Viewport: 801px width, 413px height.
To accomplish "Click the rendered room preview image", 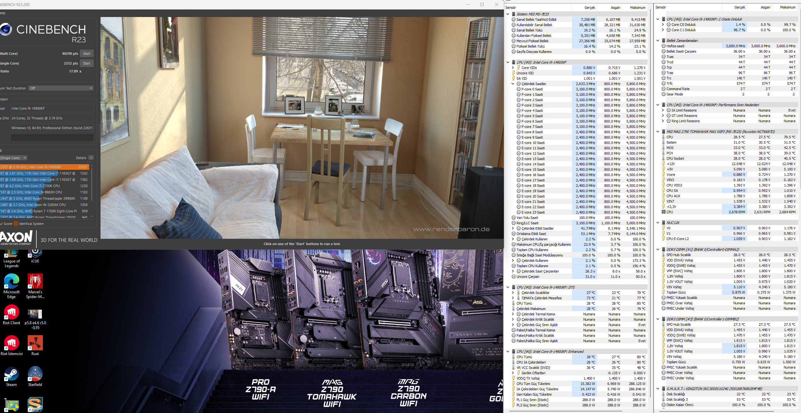I will 302,128.
